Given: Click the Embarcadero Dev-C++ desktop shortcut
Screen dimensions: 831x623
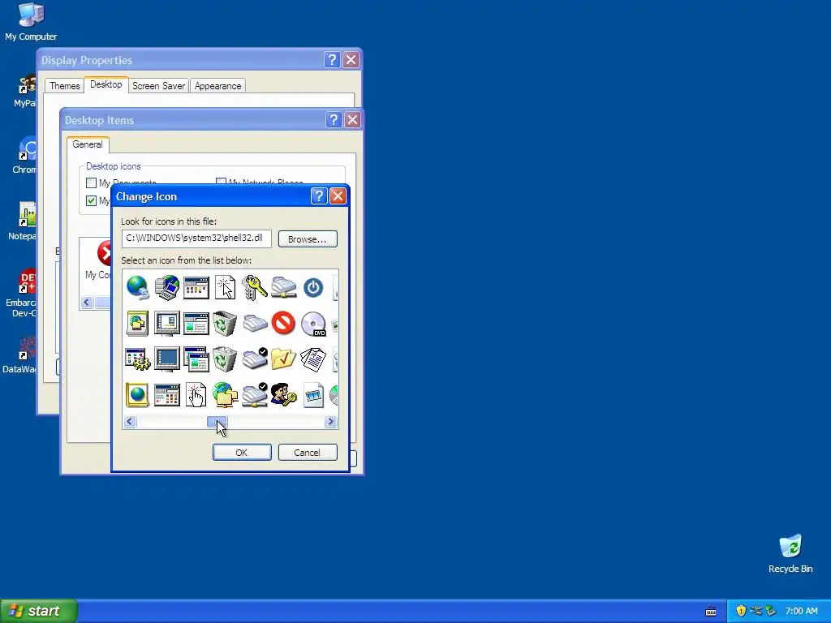Looking at the screenshot, I should coord(22,294).
